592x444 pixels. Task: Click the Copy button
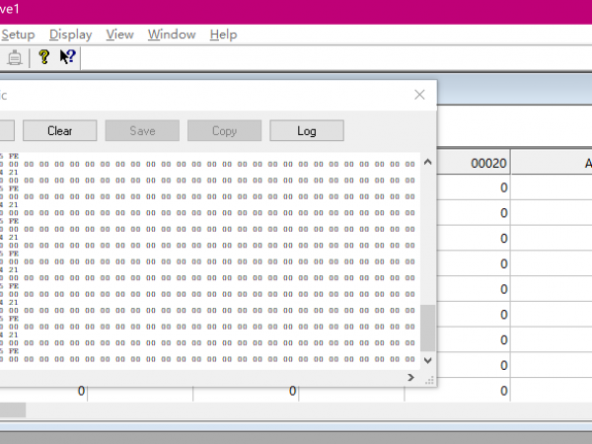tap(224, 131)
